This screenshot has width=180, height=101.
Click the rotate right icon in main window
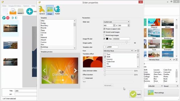(16, 18)
